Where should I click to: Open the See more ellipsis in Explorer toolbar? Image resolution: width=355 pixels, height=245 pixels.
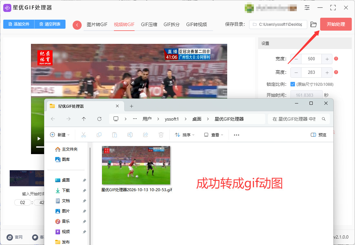tap(237, 135)
